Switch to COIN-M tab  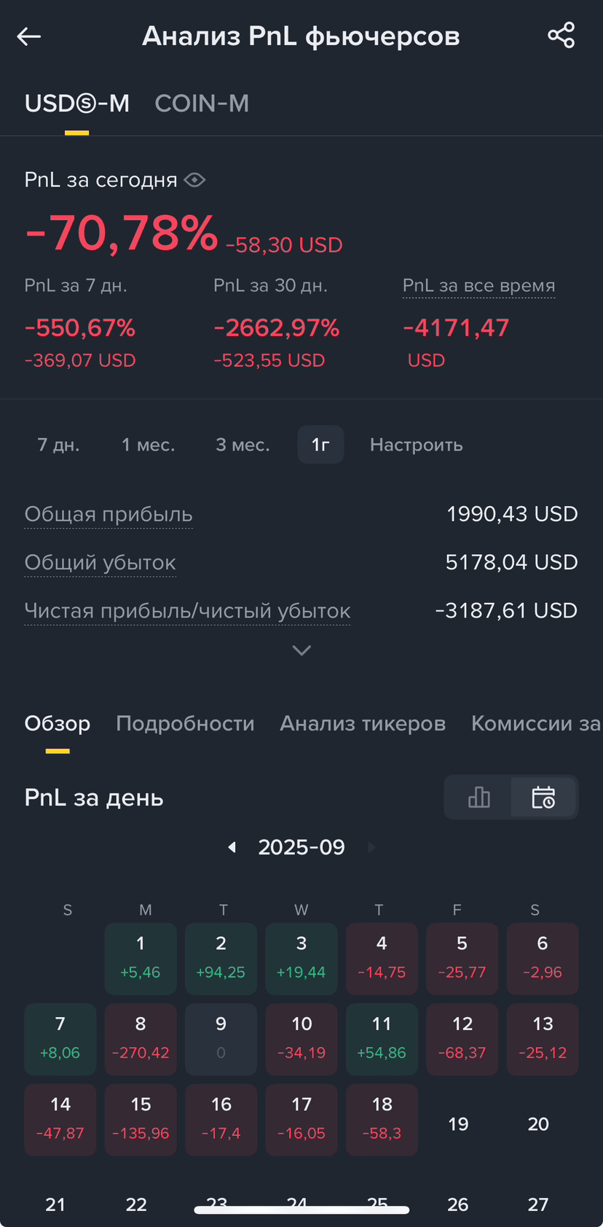pyautogui.click(x=202, y=104)
